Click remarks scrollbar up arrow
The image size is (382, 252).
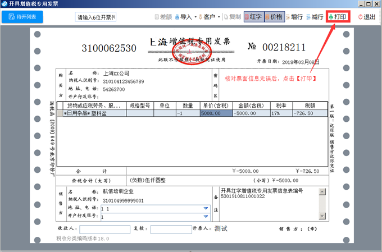click(322, 192)
